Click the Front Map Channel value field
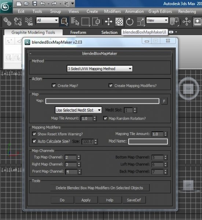Image resolution: width=202 pixels, height=220 pixels. pos(71,172)
